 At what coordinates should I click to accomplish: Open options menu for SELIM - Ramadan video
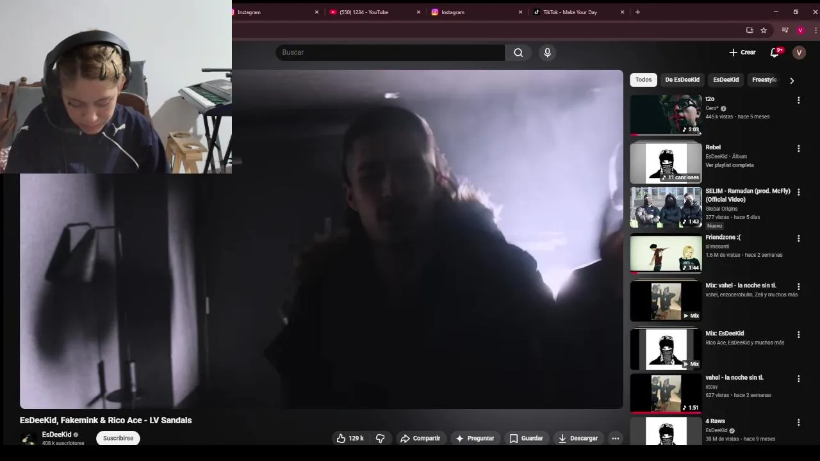click(798, 192)
